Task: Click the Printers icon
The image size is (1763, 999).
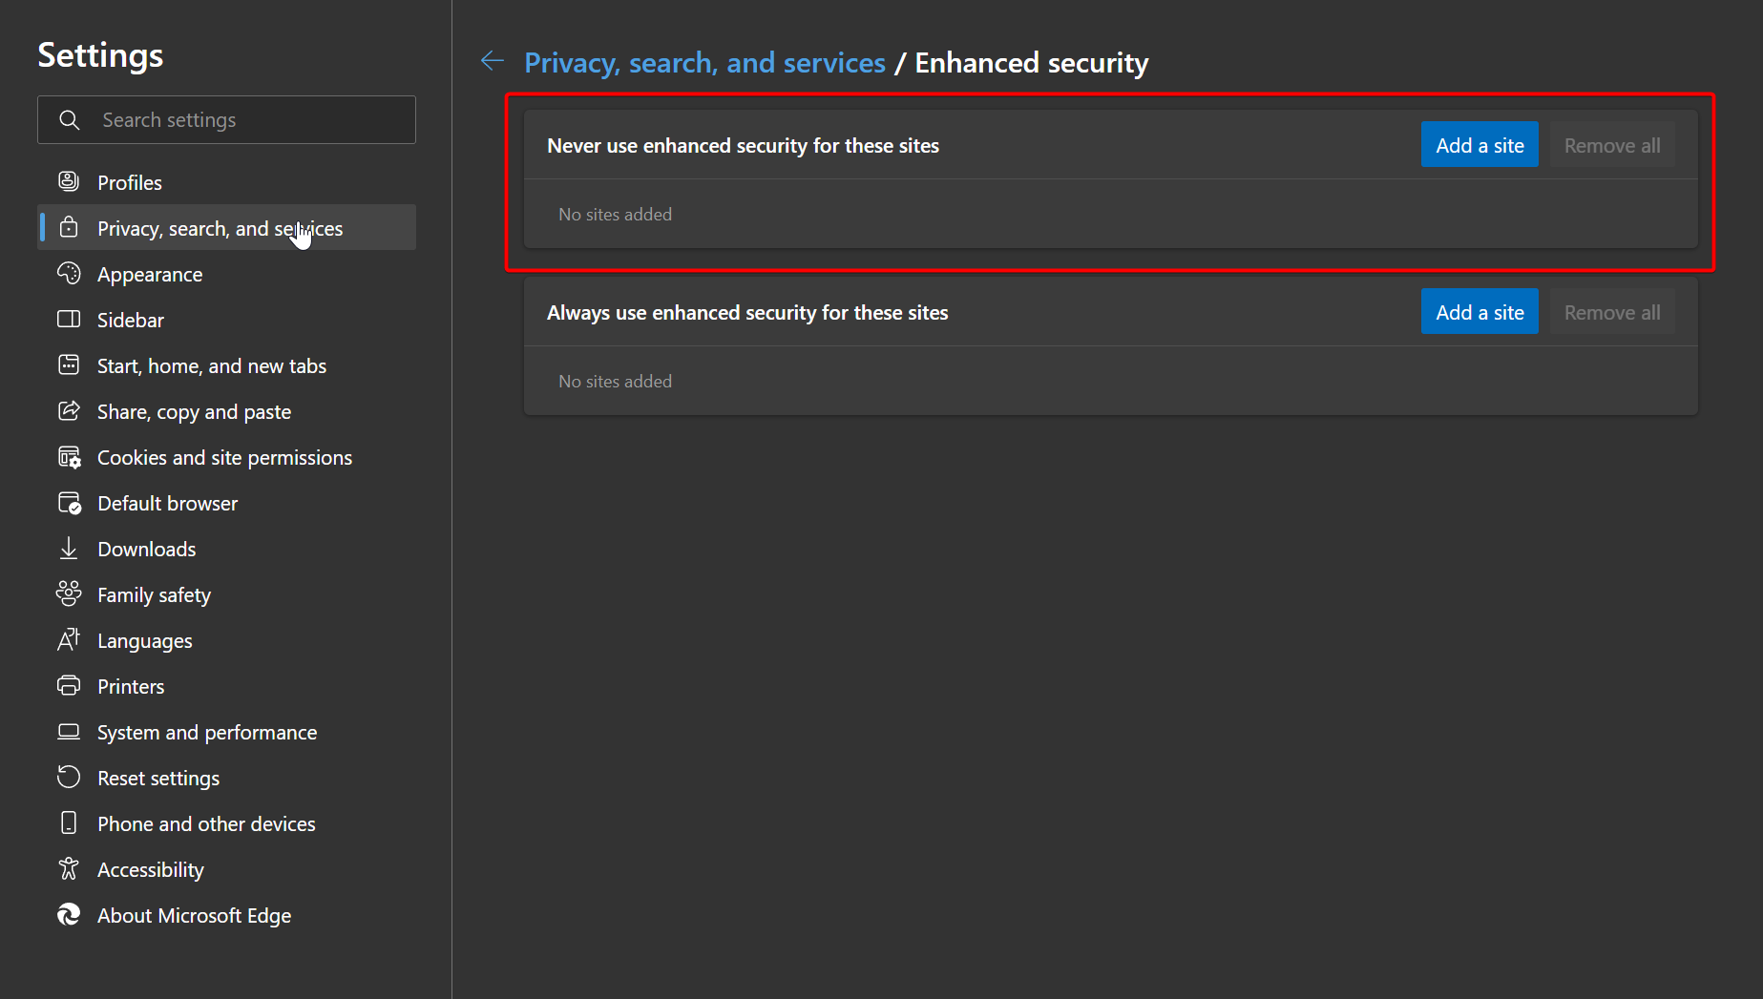Action: pos(69,686)
